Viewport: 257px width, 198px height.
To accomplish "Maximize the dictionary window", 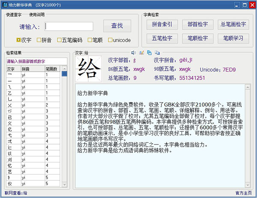I will point(245,5).
